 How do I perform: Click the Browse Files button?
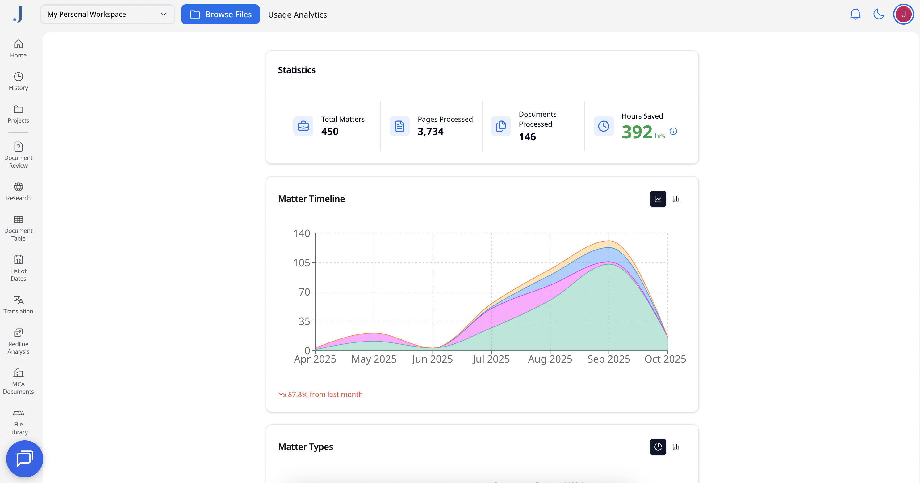click(x=220, y=14)
